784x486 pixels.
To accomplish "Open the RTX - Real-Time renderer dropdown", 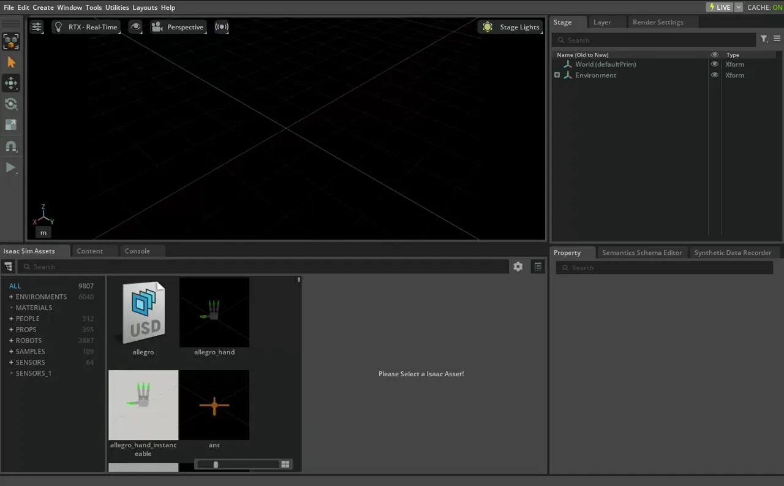I will coord(86,27).
